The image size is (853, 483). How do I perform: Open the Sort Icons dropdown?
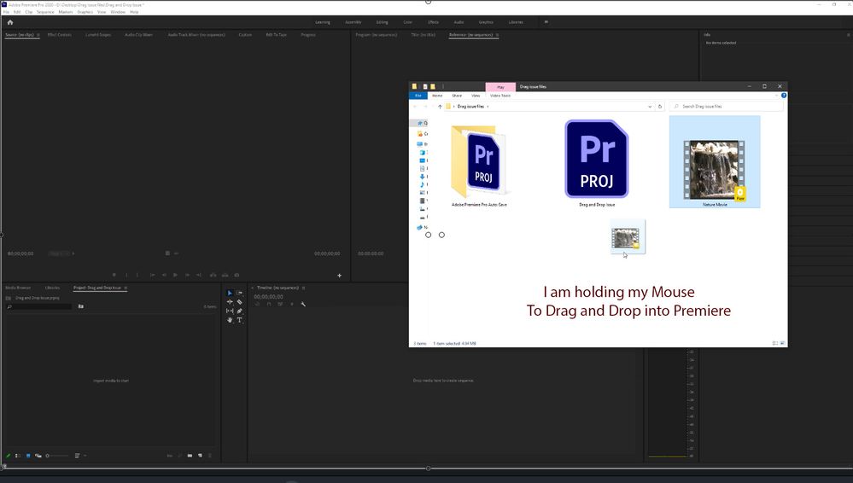coord(78,456)
